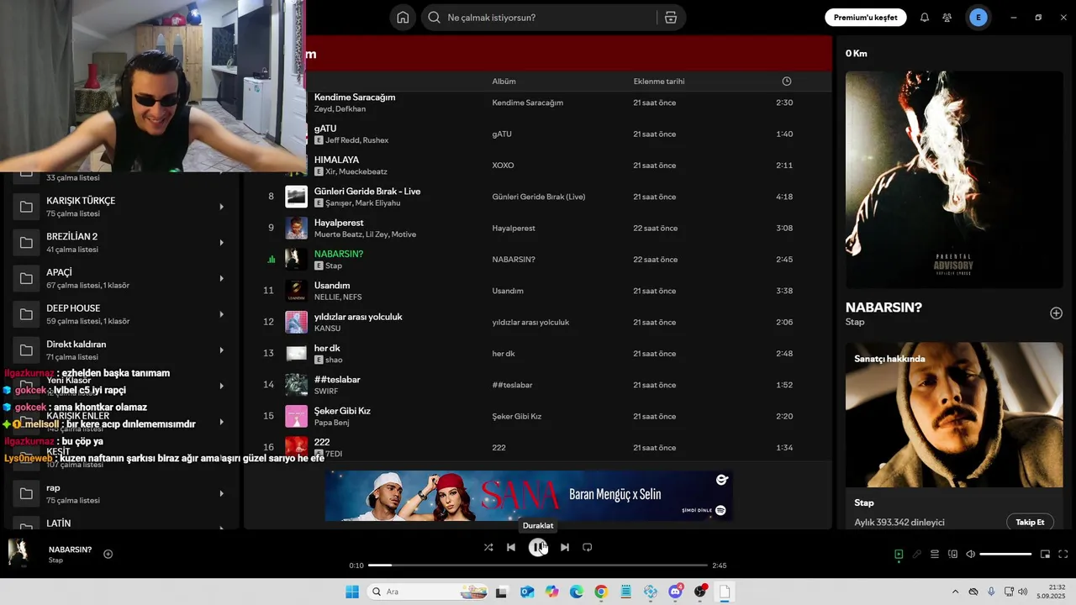Viewport: 1076px width, 605px height.
Task: Click the taskbar microphone tray icon
Action: pyautogui.click(x=991, y=592)
